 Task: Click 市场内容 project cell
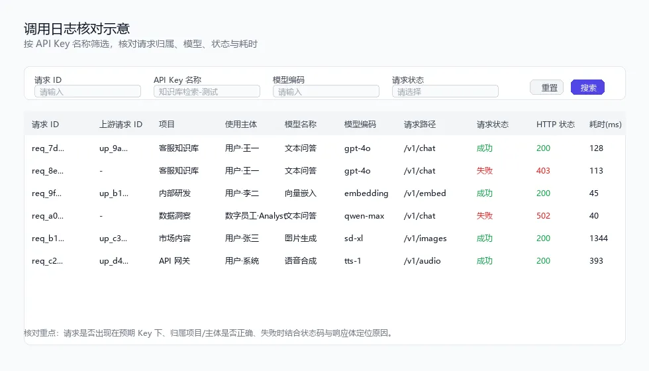point(175,238)
